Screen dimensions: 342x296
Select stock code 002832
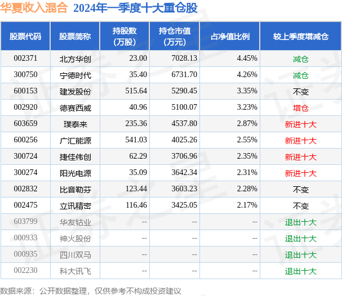25,189
